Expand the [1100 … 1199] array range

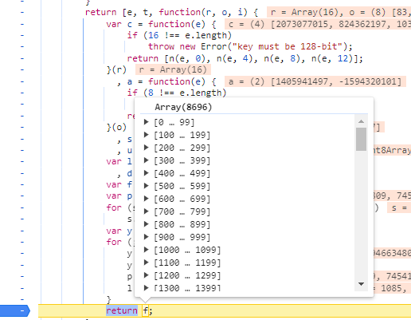tap(146, 263)
